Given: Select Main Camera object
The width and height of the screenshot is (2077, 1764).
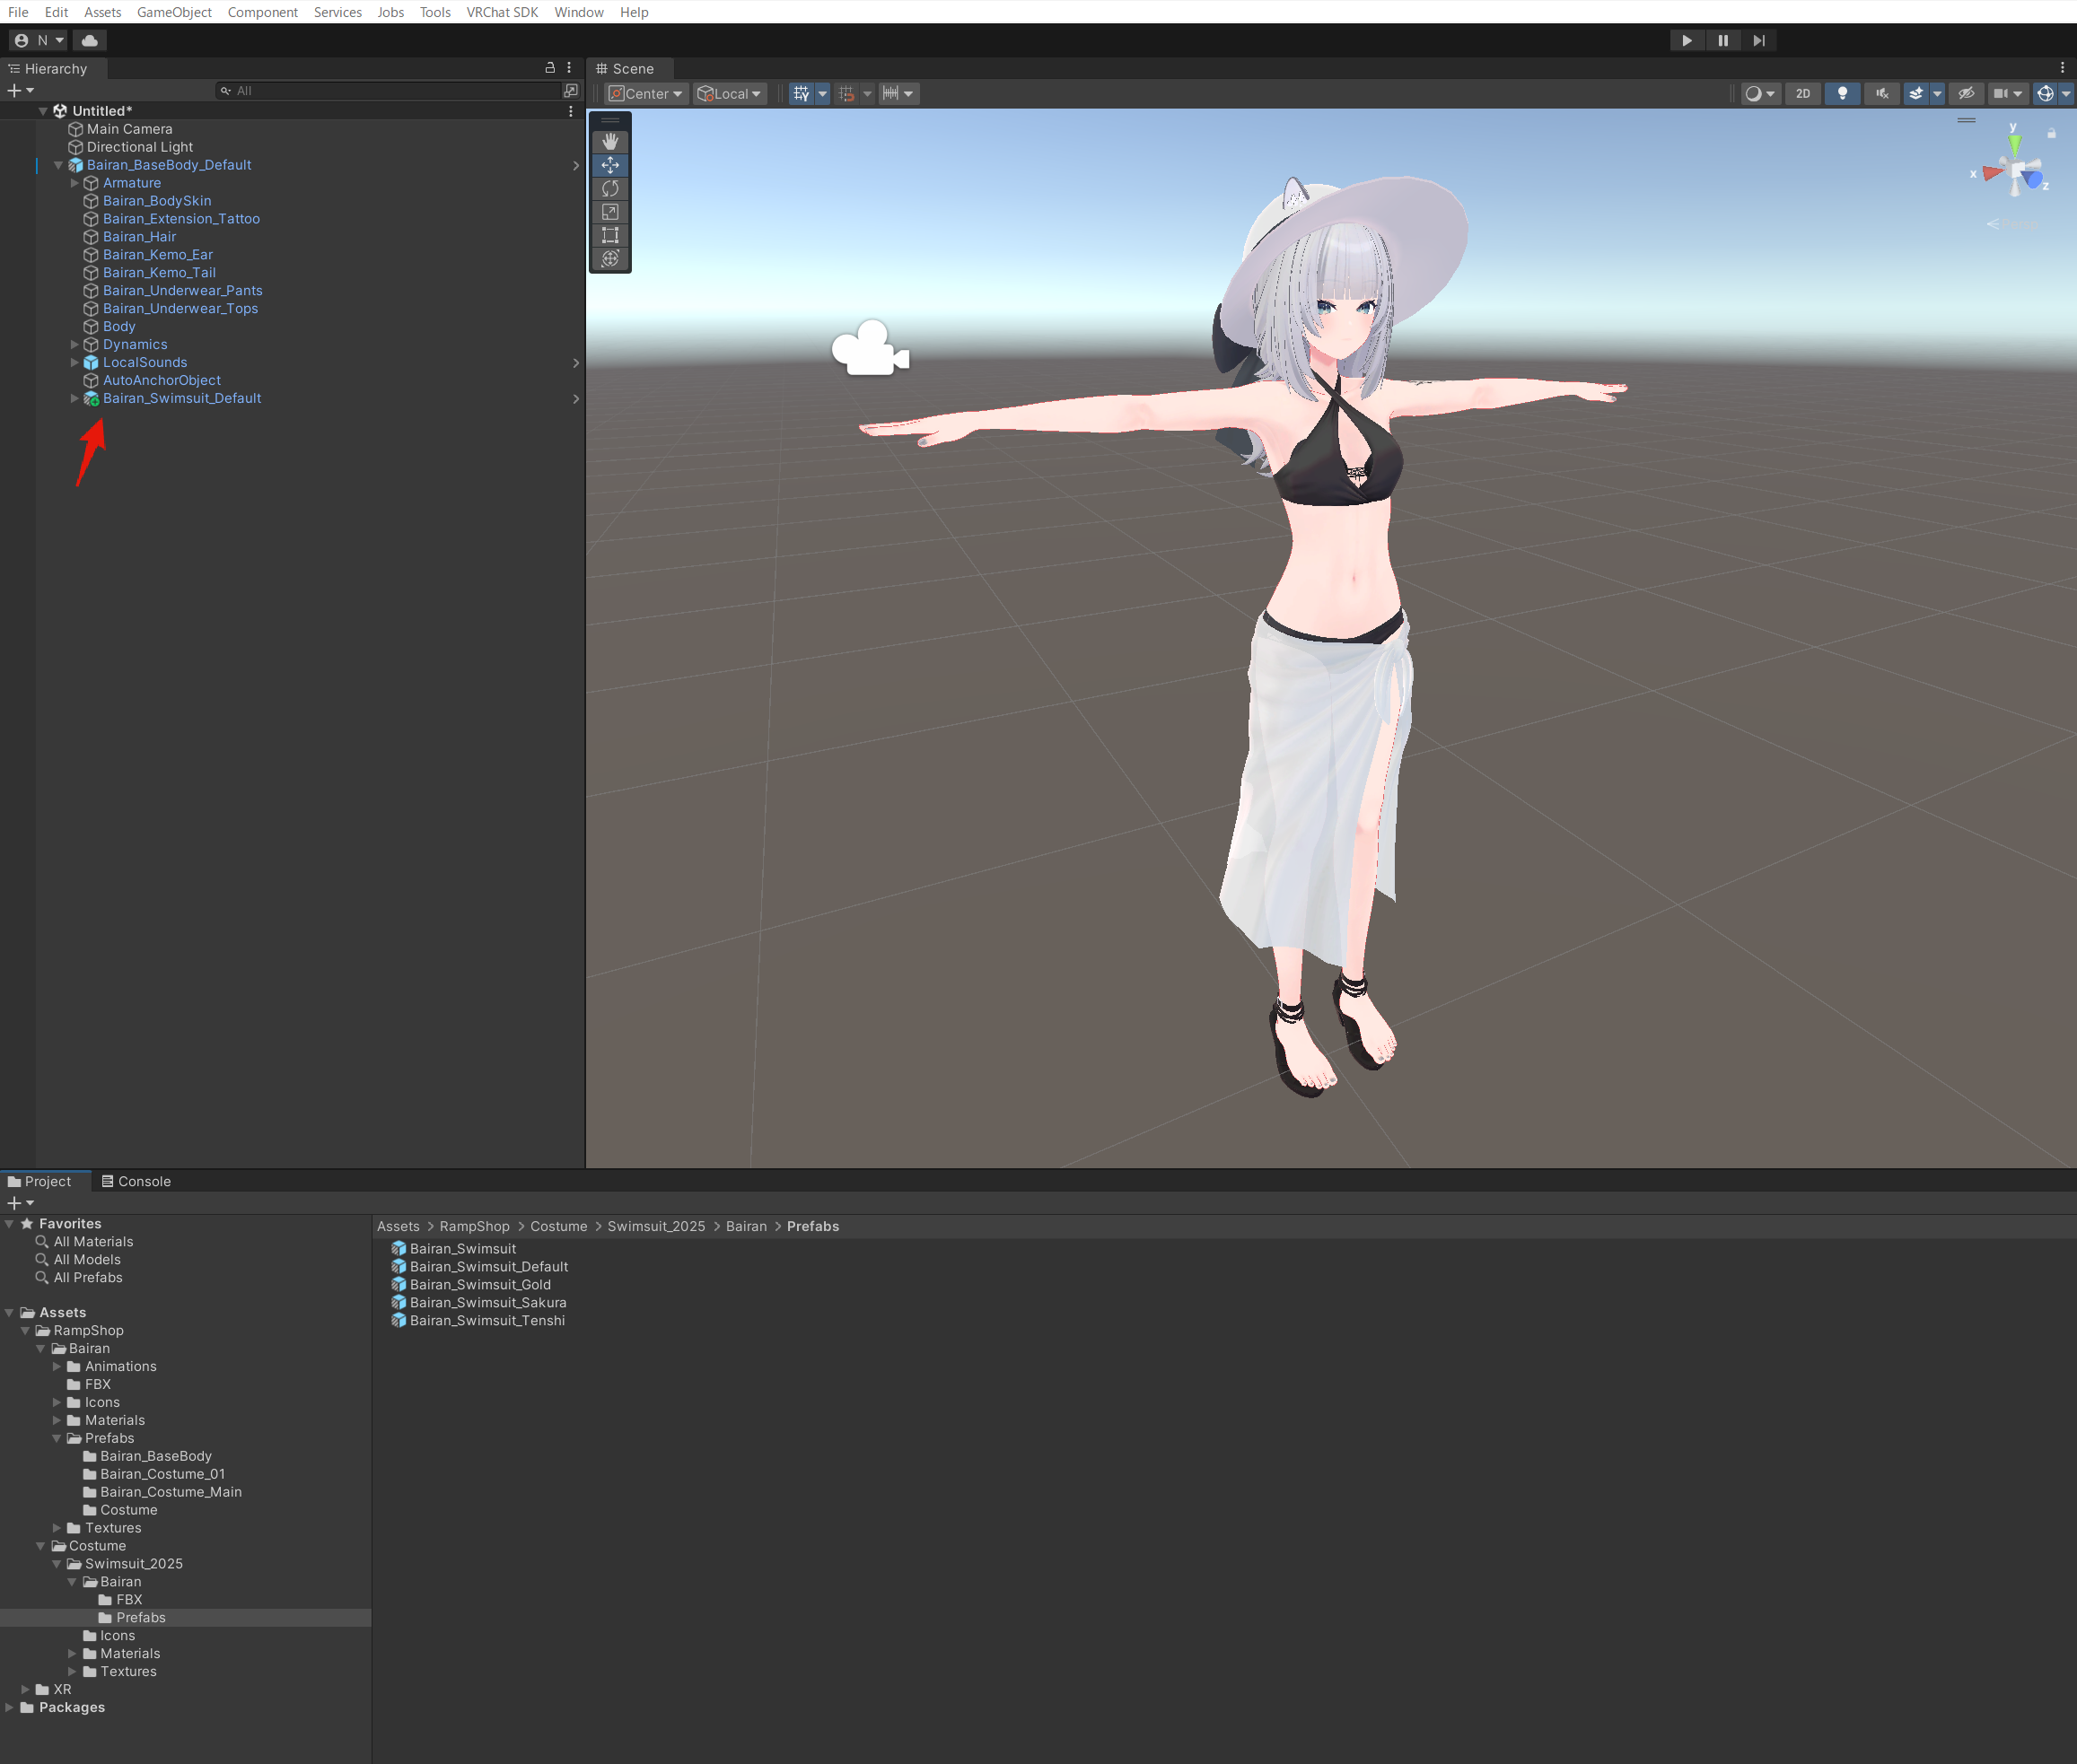Looking at the screenshot, I should [x=129, y=129].
